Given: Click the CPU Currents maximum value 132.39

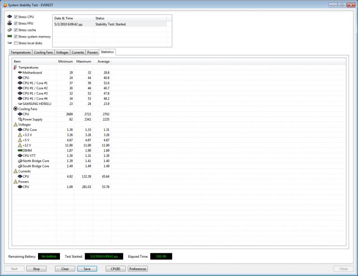Looking at the screenshot, I should pyautogui.click(x=86, y=176).
